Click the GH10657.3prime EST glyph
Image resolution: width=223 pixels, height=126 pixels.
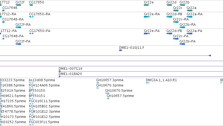97,83
